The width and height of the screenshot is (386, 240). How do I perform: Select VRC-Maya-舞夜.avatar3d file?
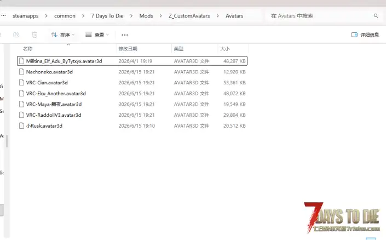point(132,104)
